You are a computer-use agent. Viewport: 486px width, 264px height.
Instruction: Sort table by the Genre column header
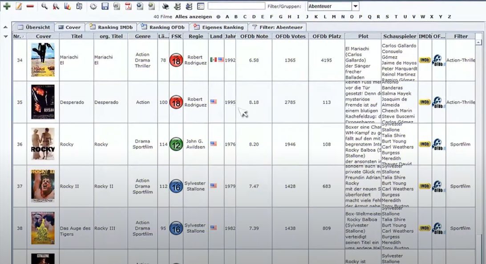tap(142, 36)
